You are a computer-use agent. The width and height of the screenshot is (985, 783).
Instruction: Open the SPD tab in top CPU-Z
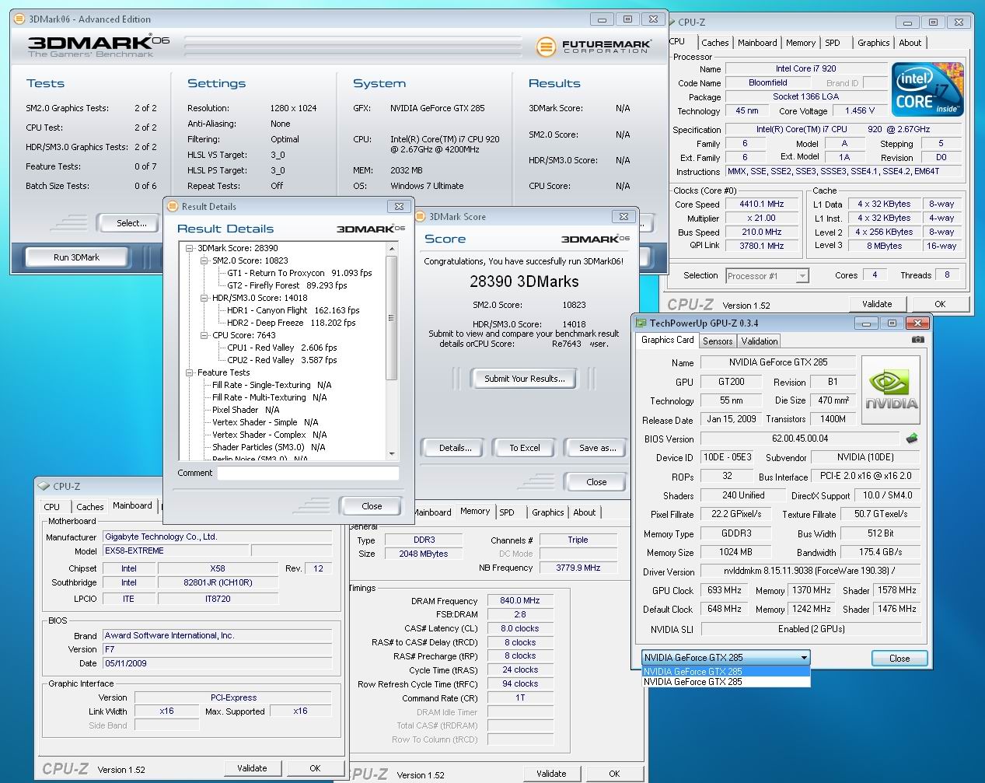(833, 43)
